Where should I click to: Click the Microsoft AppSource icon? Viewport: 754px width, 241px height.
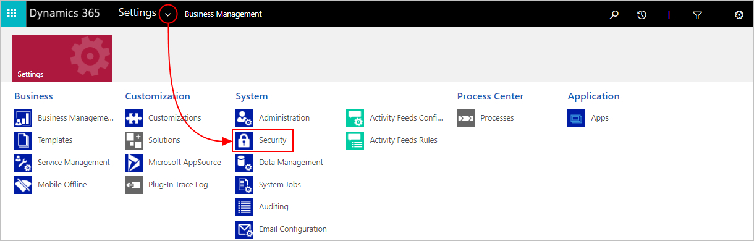(x=134, y=163)
